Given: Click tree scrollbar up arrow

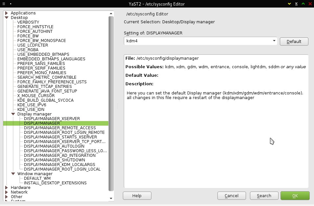Looking at the screenshot, I should 111,13.
